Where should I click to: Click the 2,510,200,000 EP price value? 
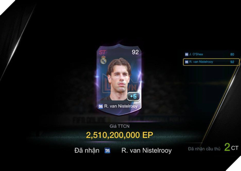[x=120, y=135]
